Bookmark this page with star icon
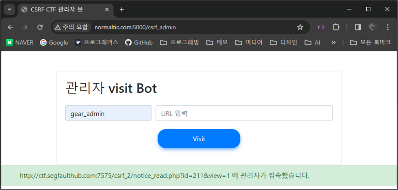The height and width of the screenshot is (190, 398). (x=300, y=27)
